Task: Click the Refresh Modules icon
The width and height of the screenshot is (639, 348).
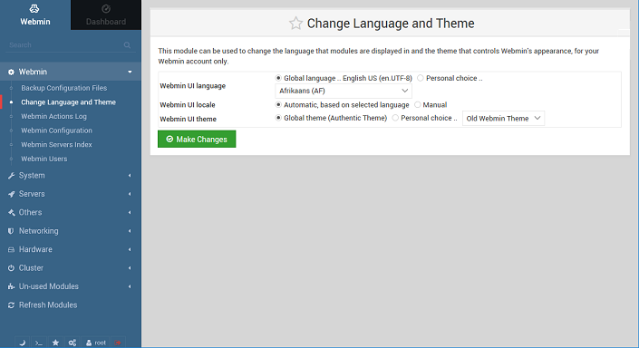Action: tap(11, 305)
